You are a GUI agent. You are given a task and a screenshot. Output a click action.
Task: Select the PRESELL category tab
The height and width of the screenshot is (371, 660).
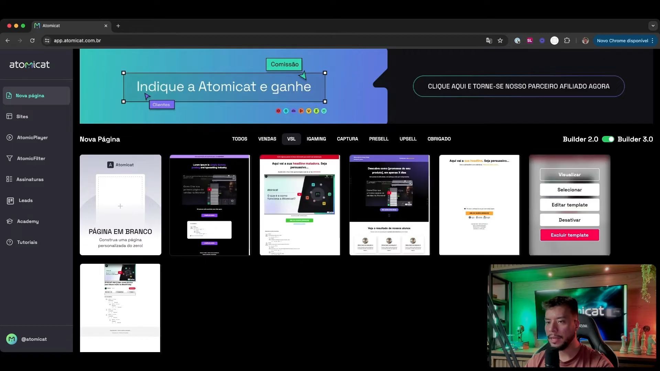(x=379, y=139)
